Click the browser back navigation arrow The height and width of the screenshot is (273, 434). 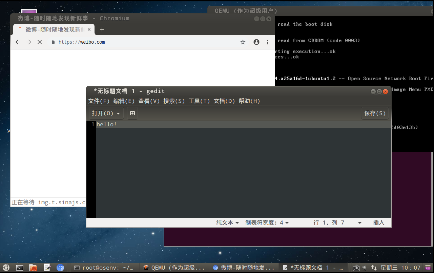coord(18,42)
